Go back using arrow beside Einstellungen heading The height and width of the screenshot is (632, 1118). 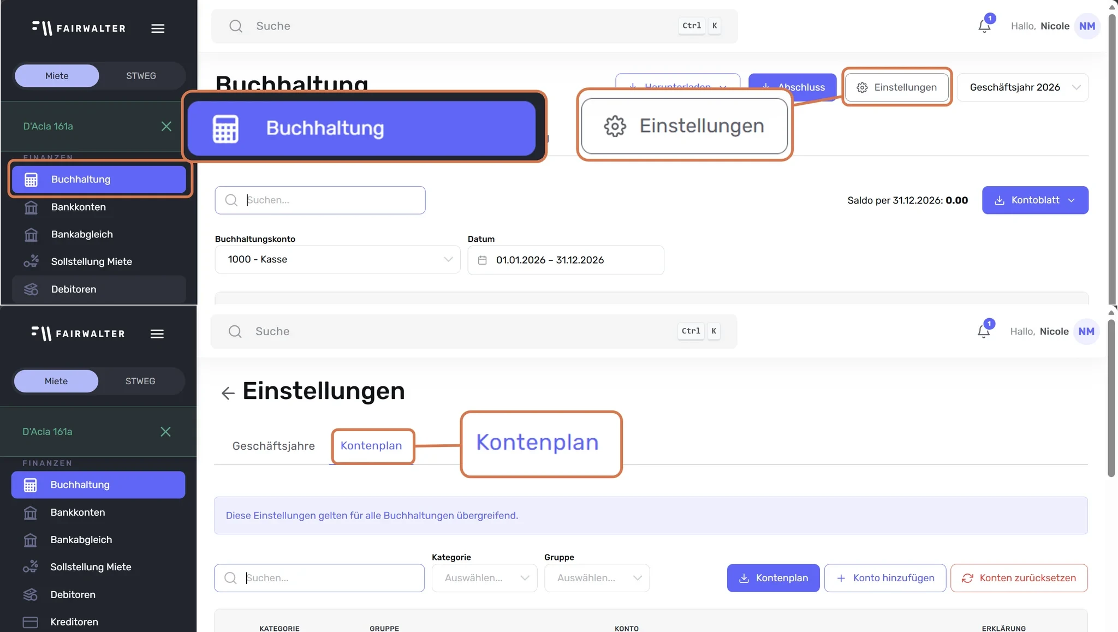coord(228,393)
